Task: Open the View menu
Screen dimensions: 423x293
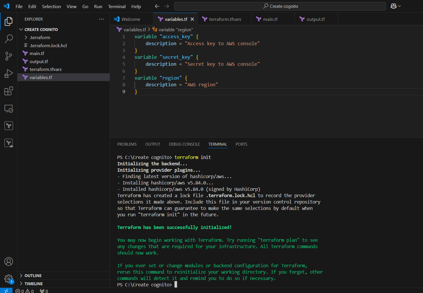Action: point(71,6)
